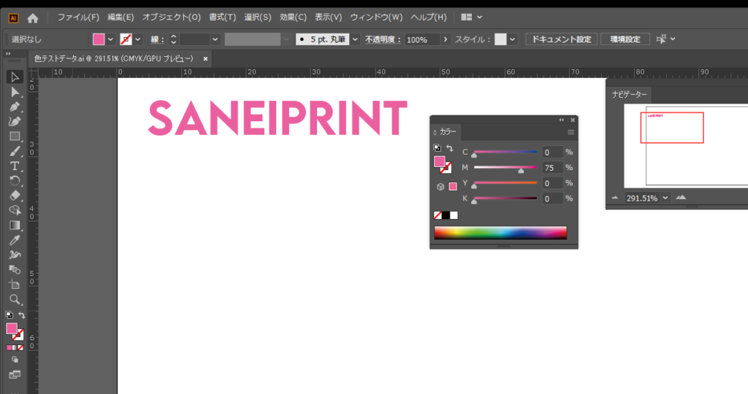Click the Home icon
The height and width of the screenshot is (394, 748).
(33, 17)
